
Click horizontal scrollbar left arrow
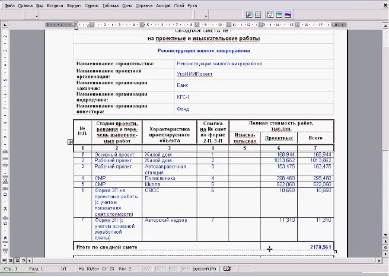[x=30, y=260]
